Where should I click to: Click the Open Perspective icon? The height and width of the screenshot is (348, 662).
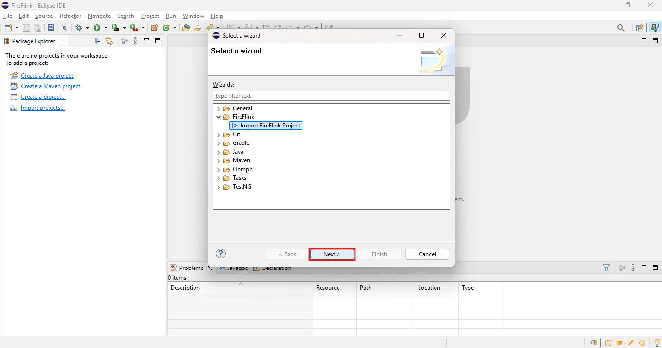click(640, 28)
